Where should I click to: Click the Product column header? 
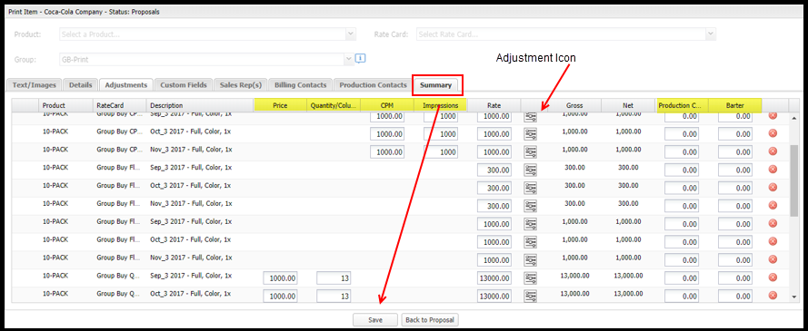click(x=66, y=105)
